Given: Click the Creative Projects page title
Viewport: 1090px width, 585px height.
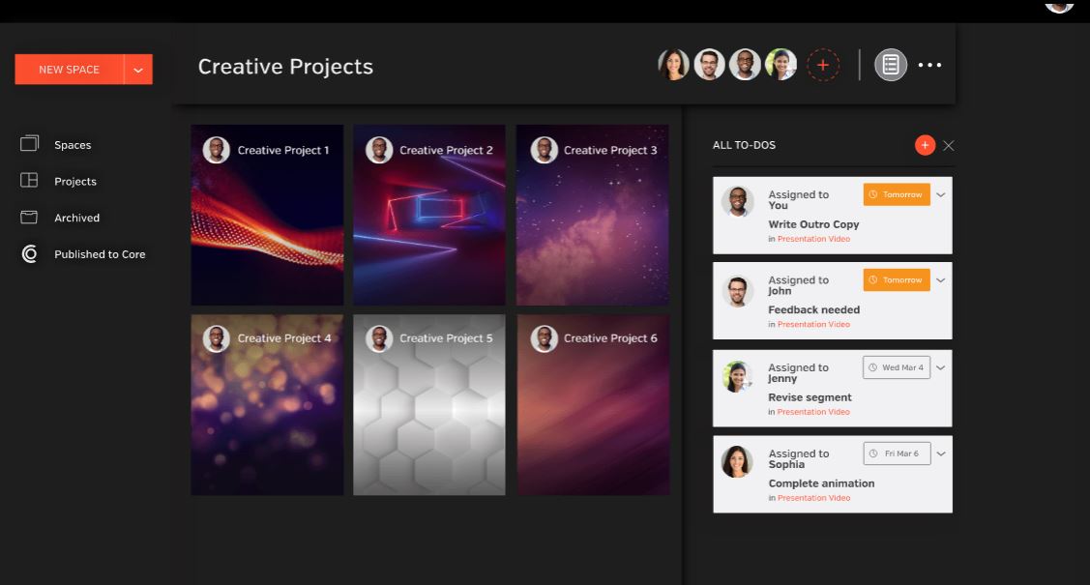Looking at the screenshot, I should pos(285,67).
